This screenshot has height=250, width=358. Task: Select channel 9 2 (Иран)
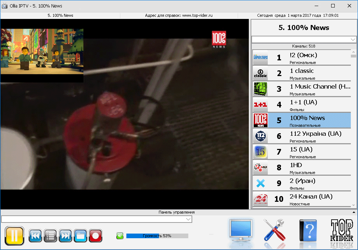(302, 183)
